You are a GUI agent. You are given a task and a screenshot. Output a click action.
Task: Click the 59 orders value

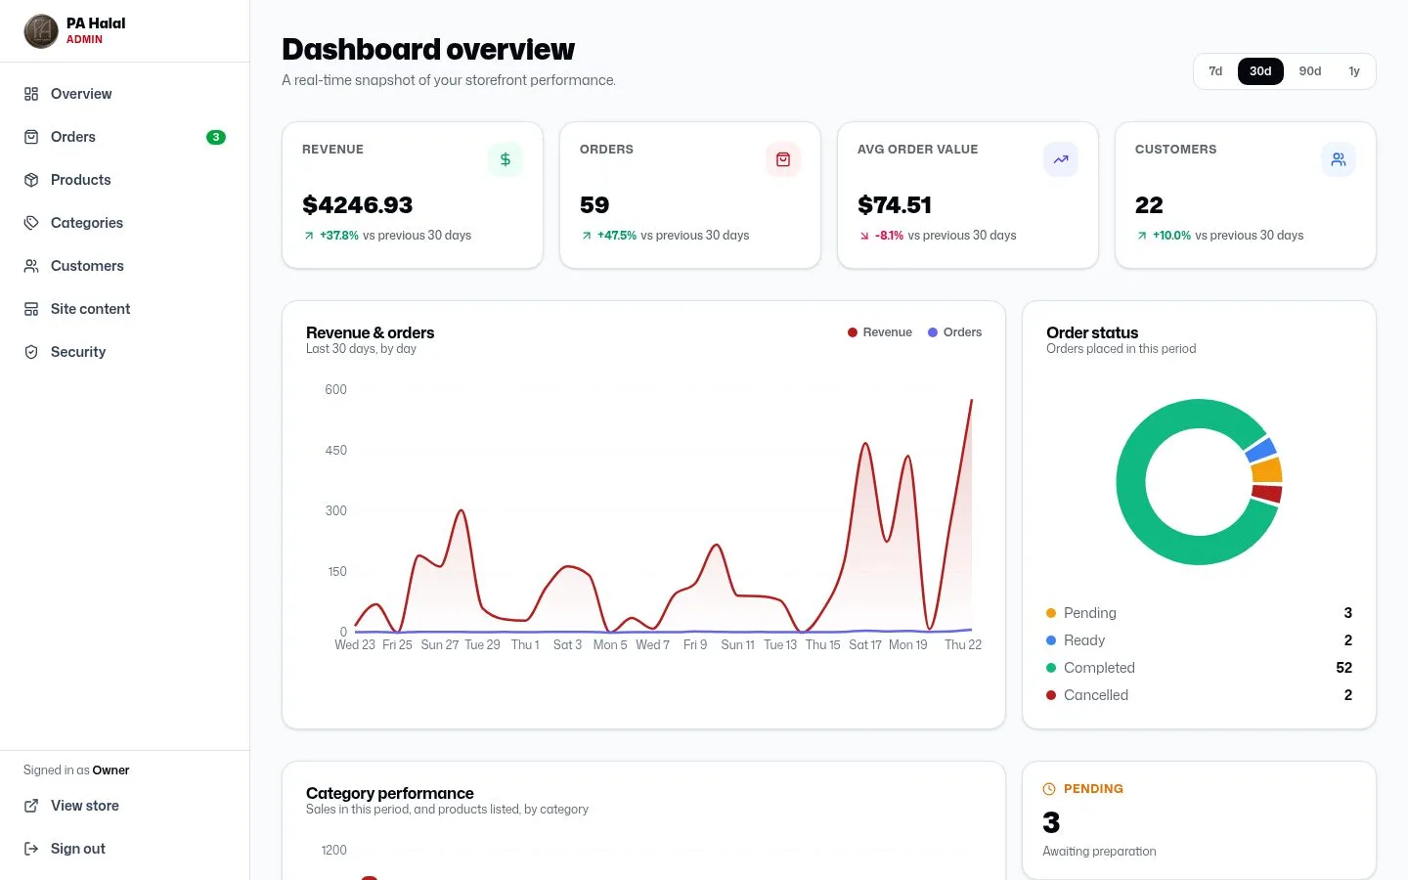(x=594, y=205)
